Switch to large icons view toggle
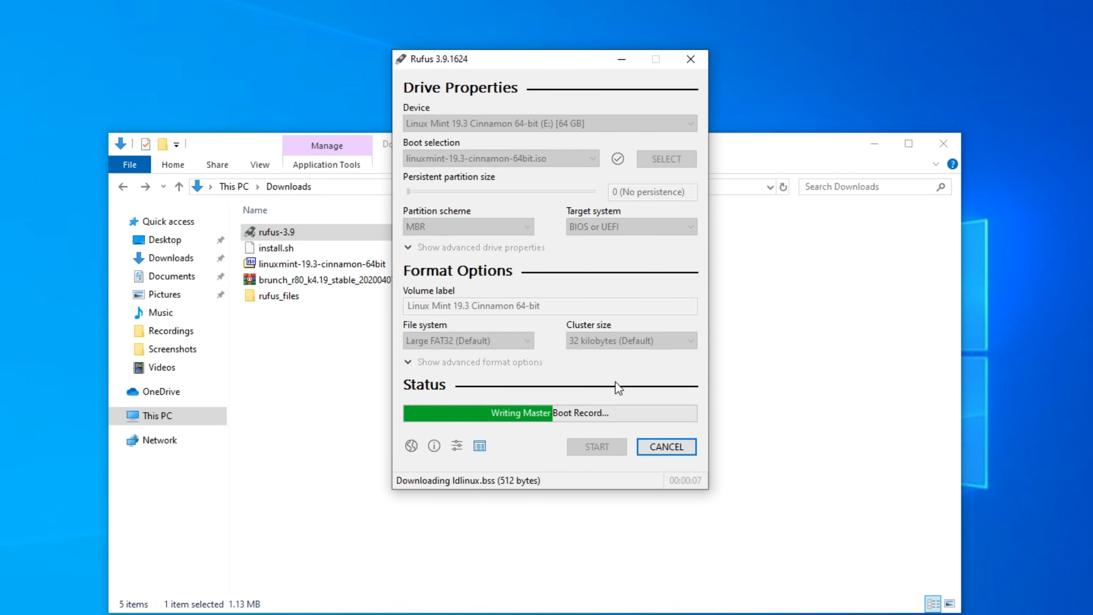The height and width of the screenshot is (615, 1093). tap(950, 604)
